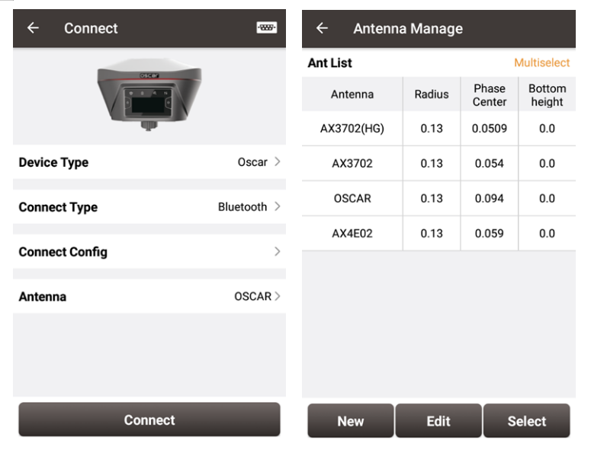The image size is (591, 450).
Task: Tap the bottom height 0.0 in AX4E02 row
Action: pos(547,233)
